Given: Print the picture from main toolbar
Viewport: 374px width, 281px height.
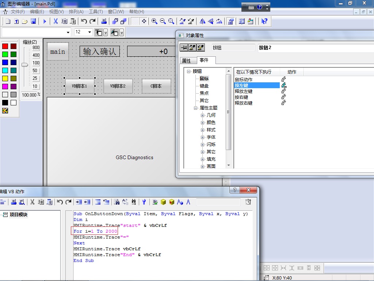Looking at the screenshot, I should point(104,22).
